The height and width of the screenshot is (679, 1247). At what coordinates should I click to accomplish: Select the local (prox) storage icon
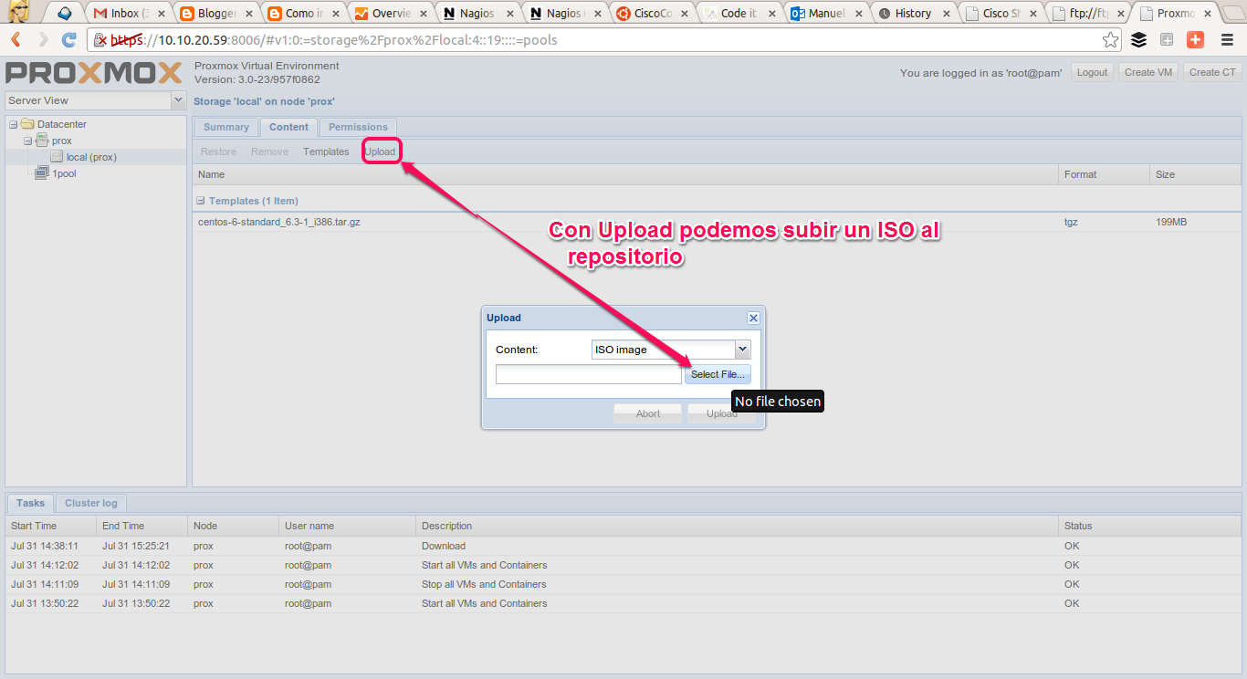click(x=58, y=156)
